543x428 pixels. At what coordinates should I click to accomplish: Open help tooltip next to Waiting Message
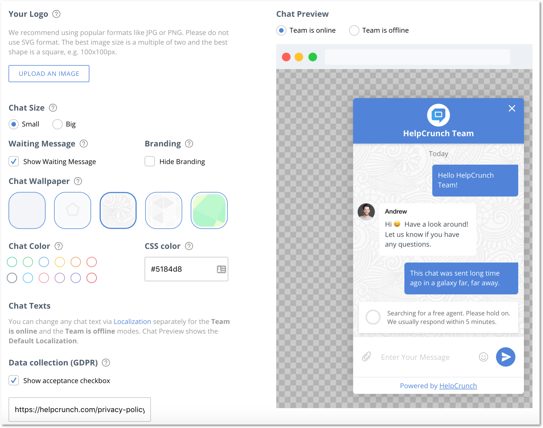[x=84, y=144]
